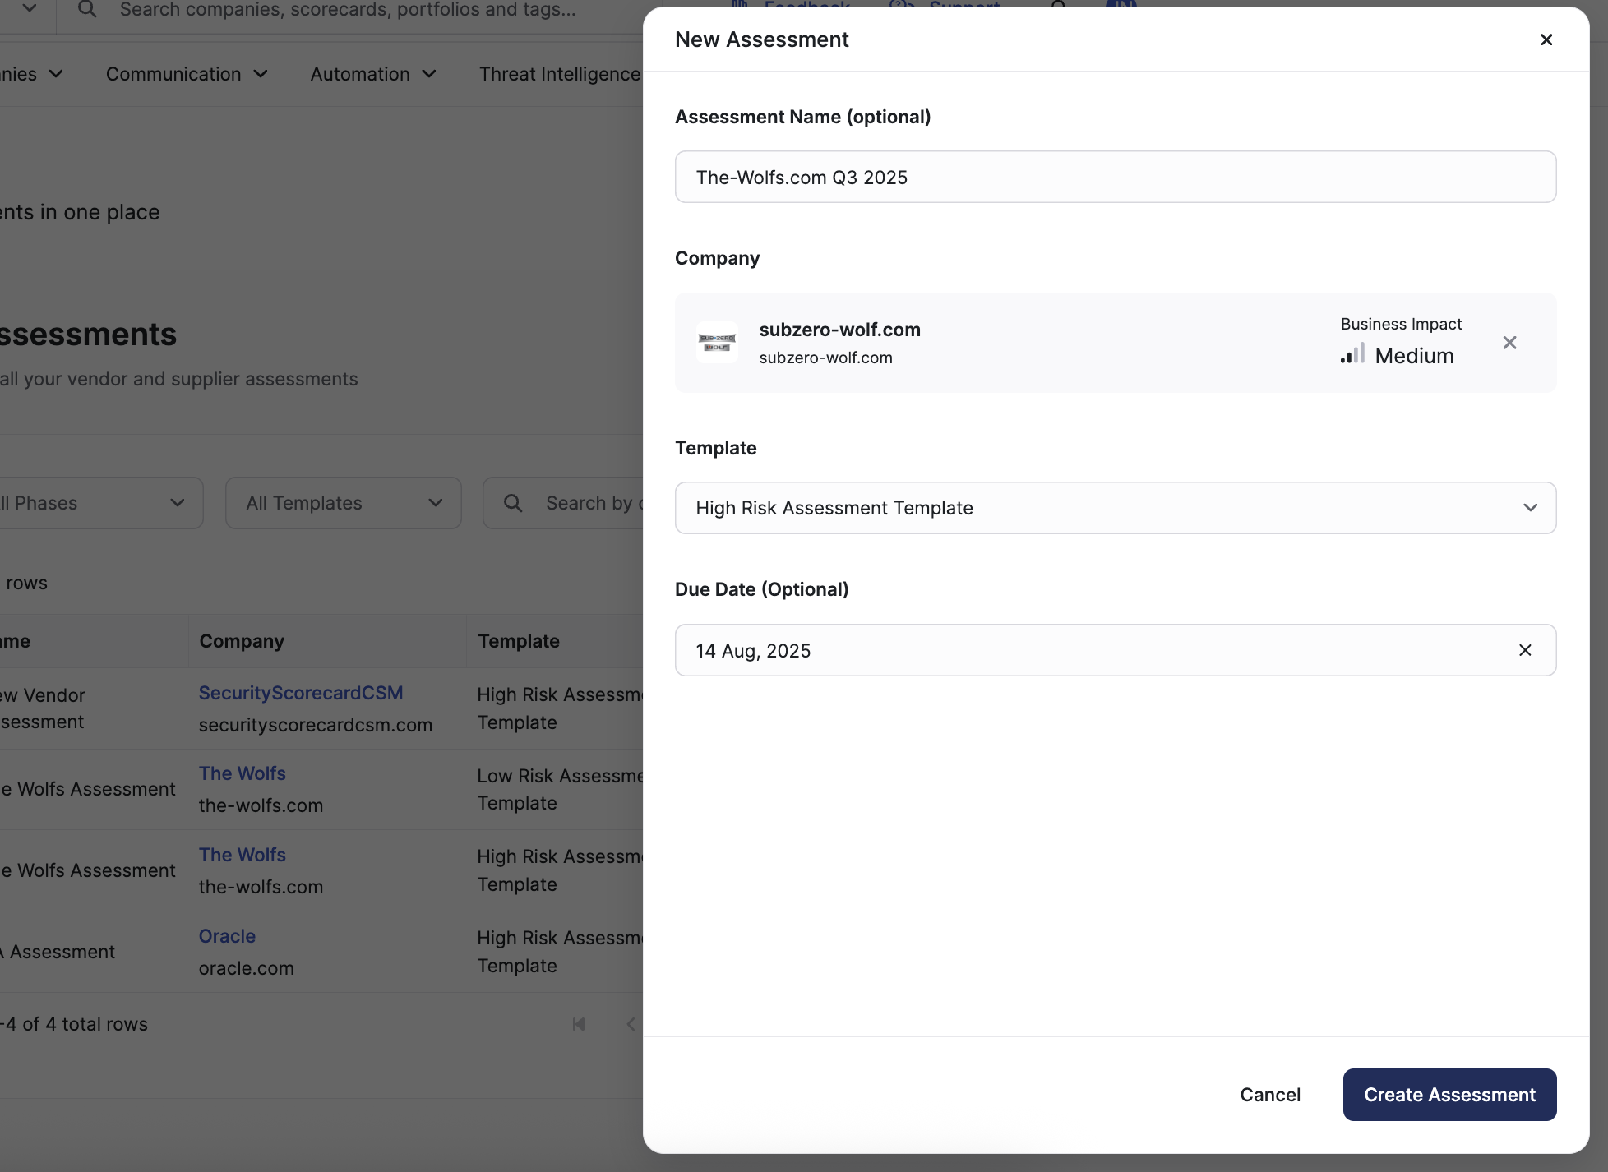
Task: Open the Template dropdown
Action: pos(1116,508)
